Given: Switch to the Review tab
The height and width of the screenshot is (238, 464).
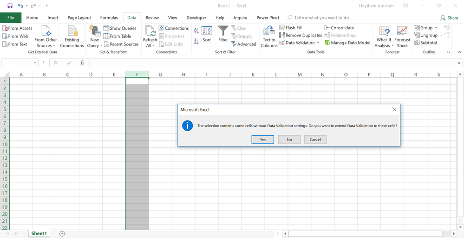Looking at the screenshot, I should point(152,18).
